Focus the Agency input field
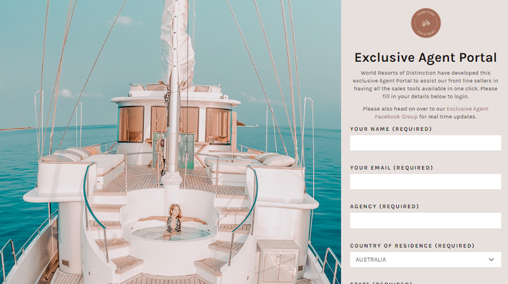This screenshot has width=508, height=284. (425, 221)
